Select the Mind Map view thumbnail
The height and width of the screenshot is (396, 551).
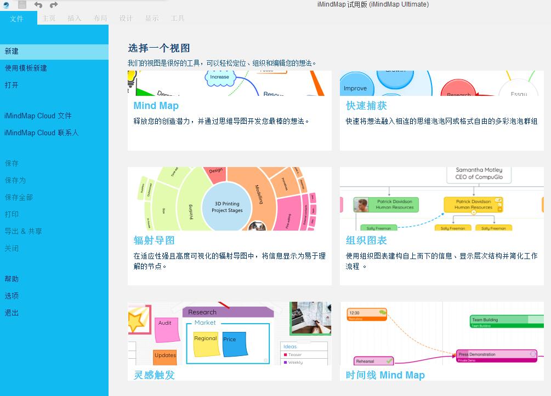coord(229,83)
